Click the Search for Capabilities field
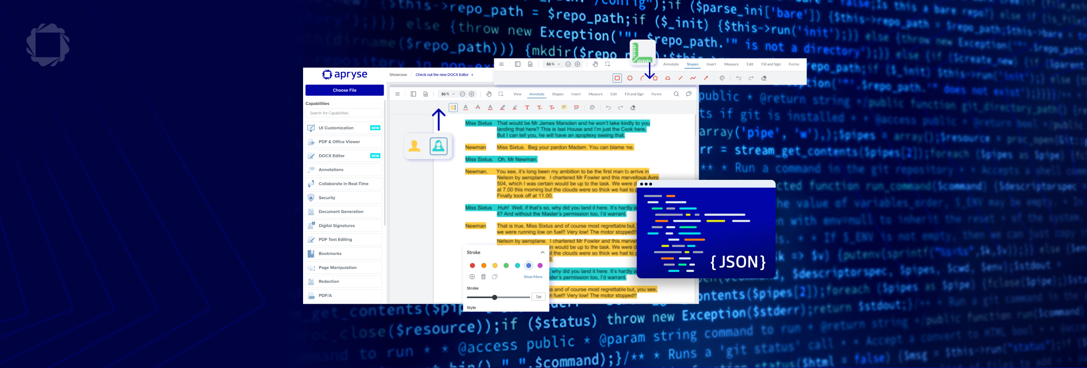The height and width of the screenshot is (368, 1087). [x=344, y=113]
